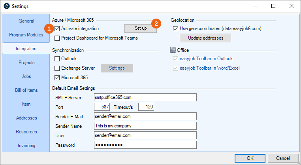Open the General settings tab

coord(26,21)
